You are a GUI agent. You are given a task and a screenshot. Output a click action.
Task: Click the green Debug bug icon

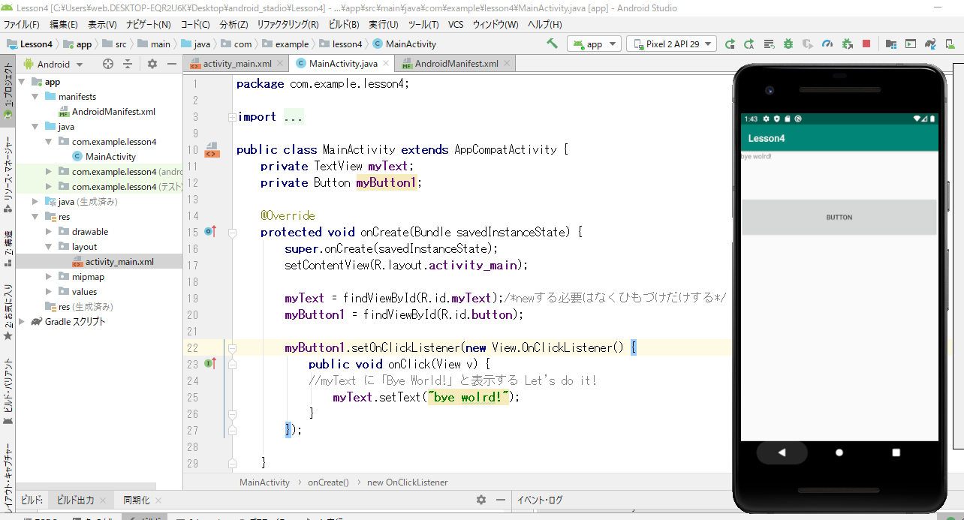point(788,44)
